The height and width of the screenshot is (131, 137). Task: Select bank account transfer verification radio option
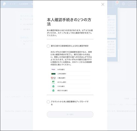point(48,46)
